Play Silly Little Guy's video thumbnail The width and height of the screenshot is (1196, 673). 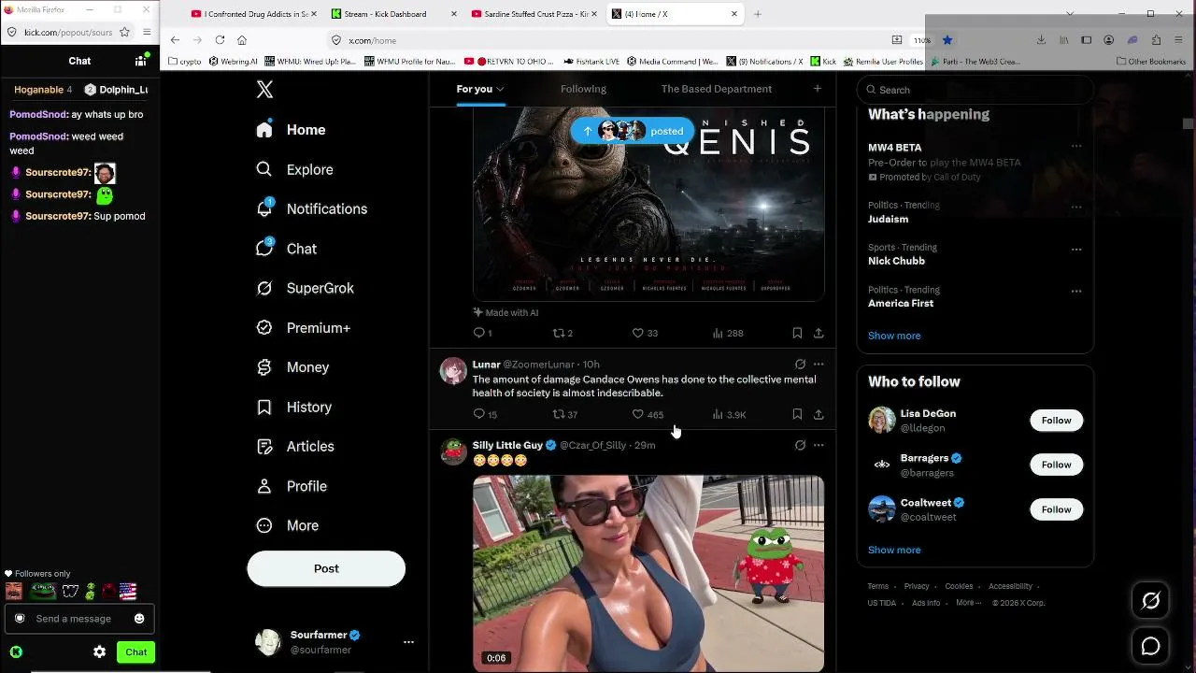point(648,574)
